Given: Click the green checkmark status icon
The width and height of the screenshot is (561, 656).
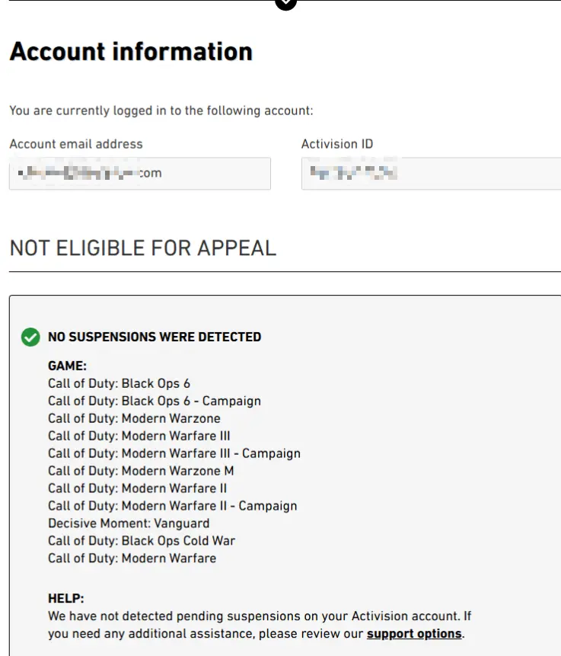Looking at the screenshot, I should pyautogui.click(x=30, y=337).
